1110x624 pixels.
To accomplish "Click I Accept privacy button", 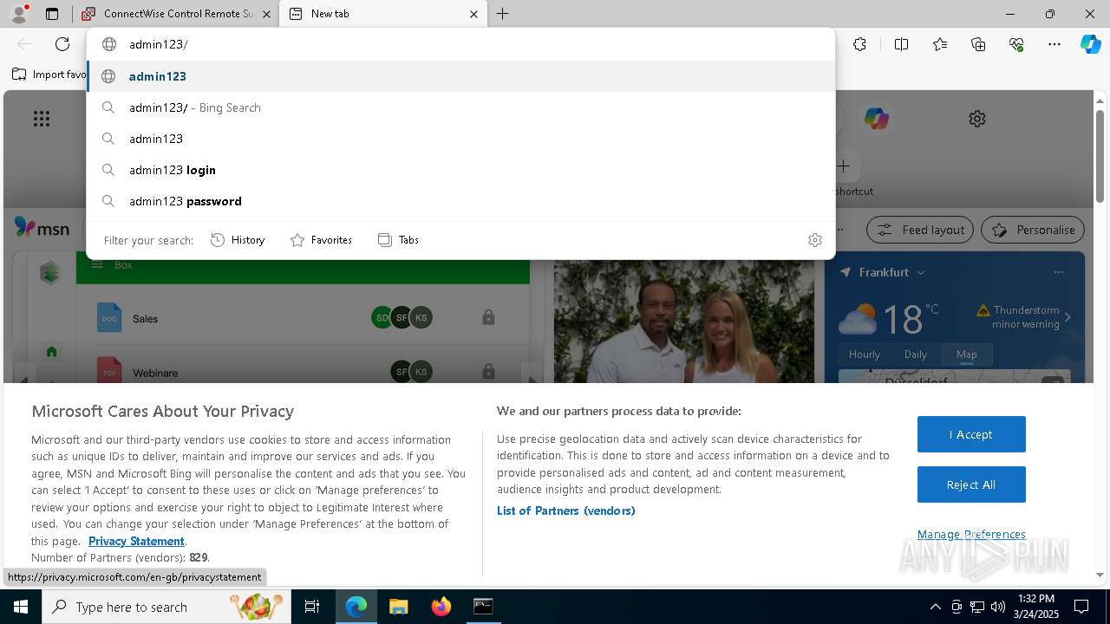I will coord(971,434).
